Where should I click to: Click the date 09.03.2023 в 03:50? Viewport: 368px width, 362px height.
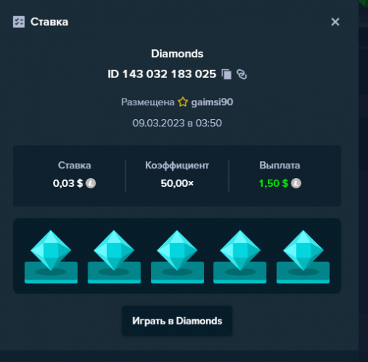pyautogui.click(x=177, y=123)
